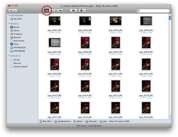Select the jojo_0004.JPG thumbnail
Screen dimensions: 178x137
[146, 21]
